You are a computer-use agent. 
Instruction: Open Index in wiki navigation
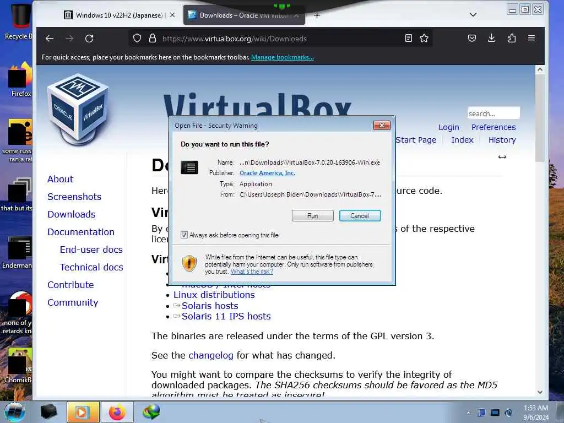point(462,140)
